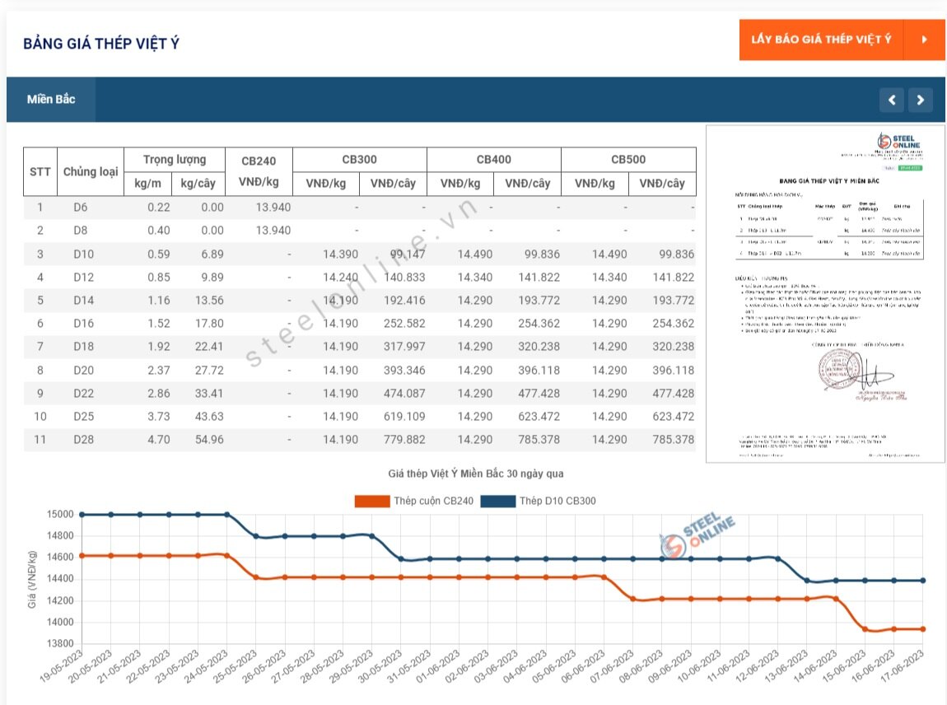This screenshot has height=705, width=947.
Task: Click the kg/cây sub-header
Action: [x=198, y=183]
